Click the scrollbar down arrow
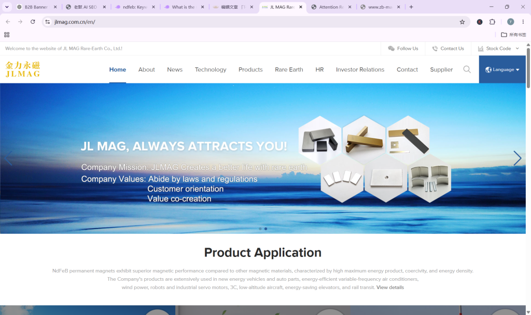 (528, 312)
